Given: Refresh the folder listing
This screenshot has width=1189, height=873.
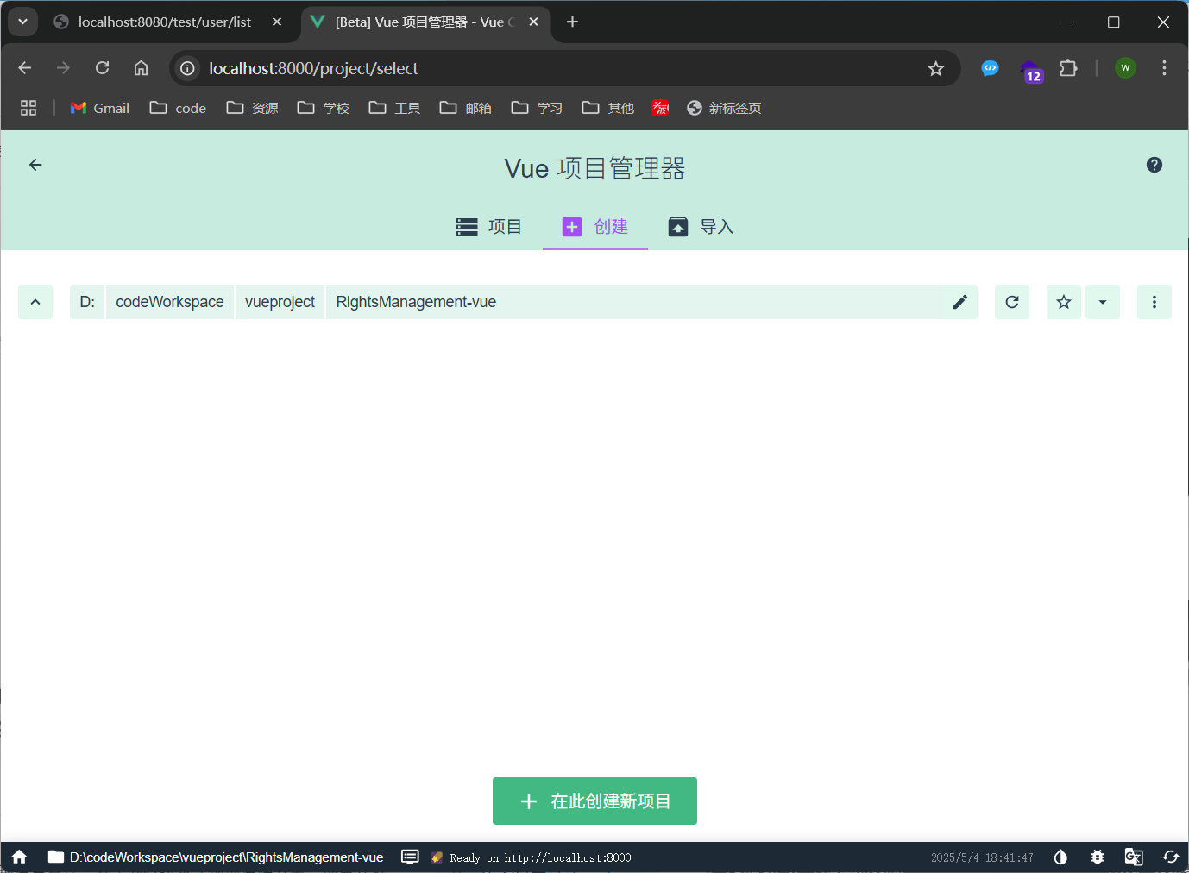Looking at the screenshot, I should pos(1012,302).
